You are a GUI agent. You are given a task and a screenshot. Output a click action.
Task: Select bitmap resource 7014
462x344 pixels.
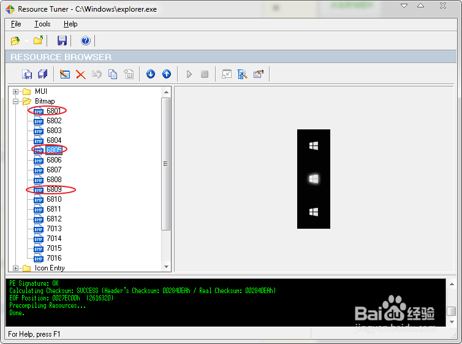click(54, 239)
